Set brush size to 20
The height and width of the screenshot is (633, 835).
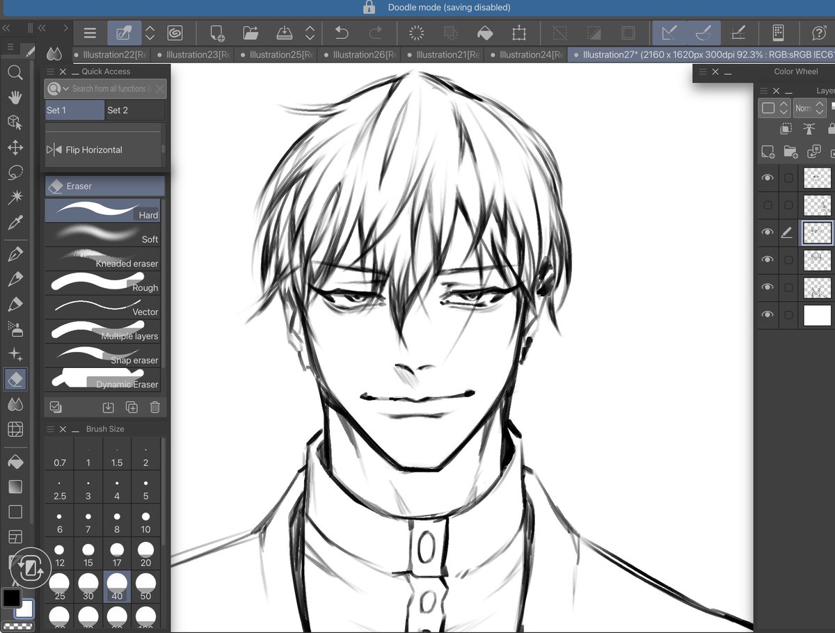pyautogui.click(x=145, y=554)
